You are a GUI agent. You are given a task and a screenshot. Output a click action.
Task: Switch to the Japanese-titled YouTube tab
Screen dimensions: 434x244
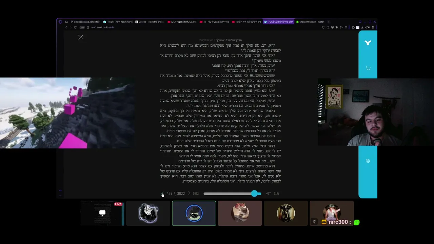click(x=182, y=22)
